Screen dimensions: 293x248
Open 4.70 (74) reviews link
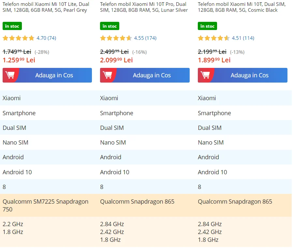[46, 38]
